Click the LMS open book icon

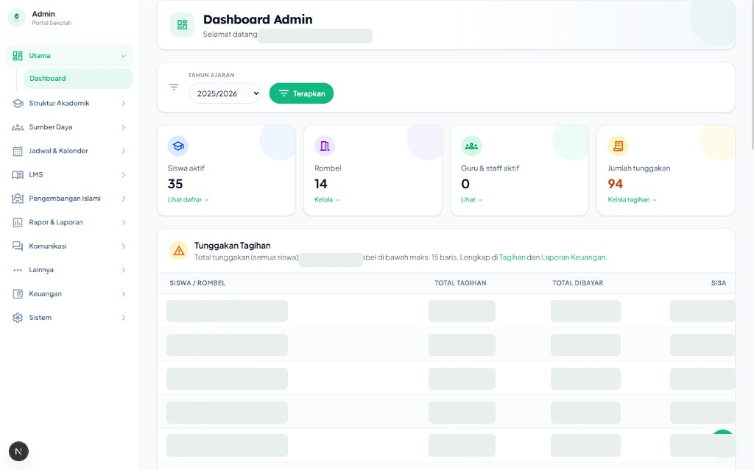click(x=18, y=175)
